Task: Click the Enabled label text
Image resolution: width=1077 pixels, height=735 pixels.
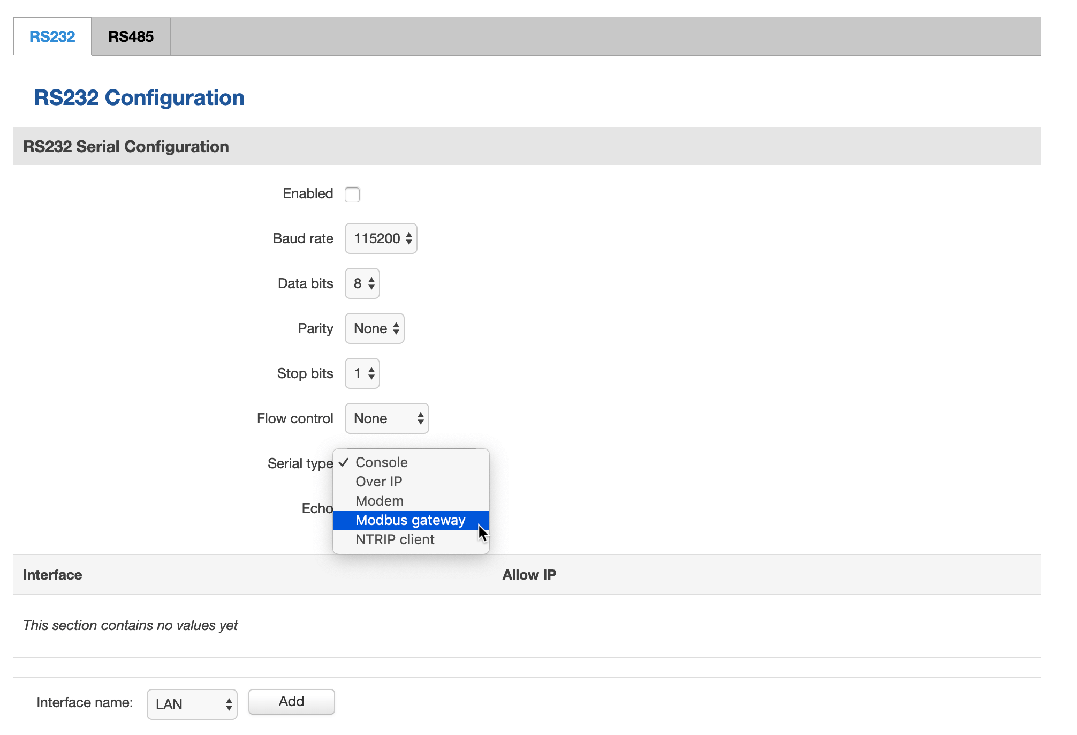Action: [x=308, y=193]
